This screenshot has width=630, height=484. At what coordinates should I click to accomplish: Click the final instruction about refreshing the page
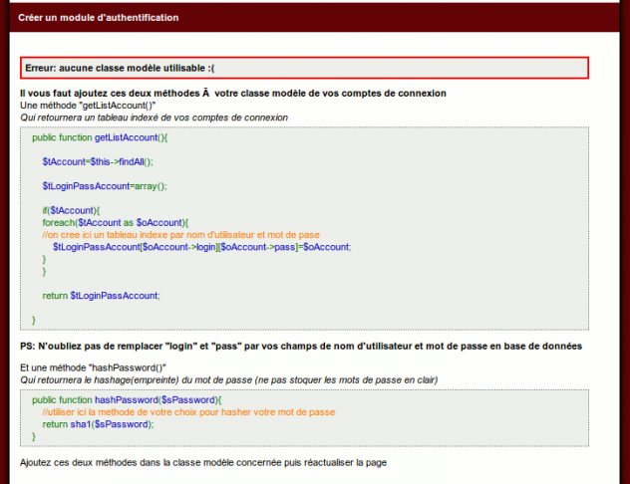(x=202, y=463)
